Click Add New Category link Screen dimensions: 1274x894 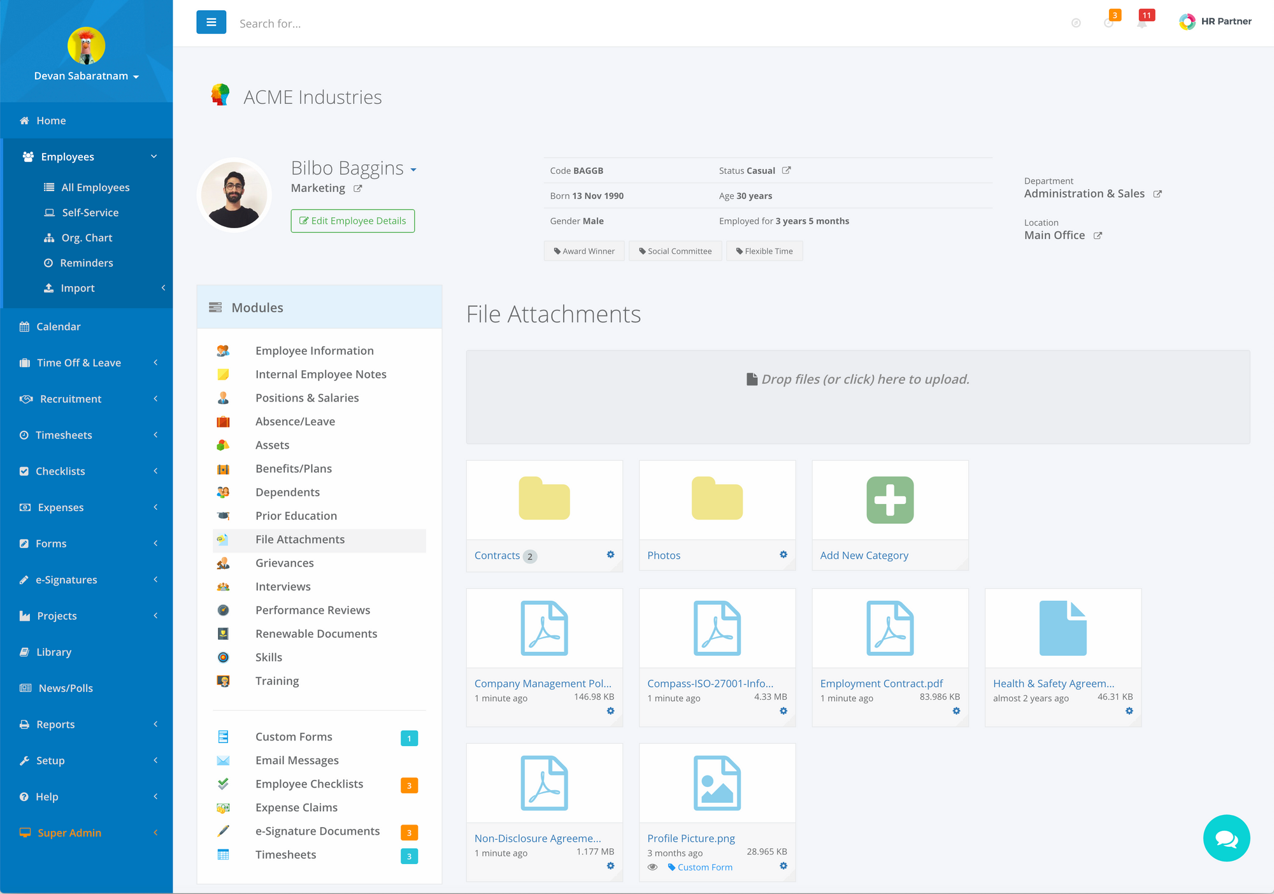pos(864,556)
